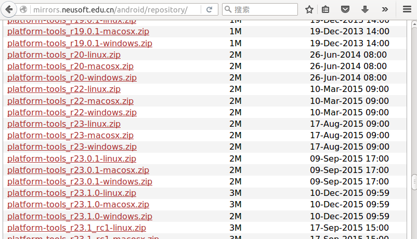Click the vertical scrollbar thumb
Image resolution: width=417 pixels, height=239 pixels.
point(414,182)
